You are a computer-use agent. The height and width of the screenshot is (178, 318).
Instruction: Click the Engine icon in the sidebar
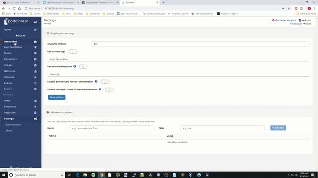pos(35,89)
